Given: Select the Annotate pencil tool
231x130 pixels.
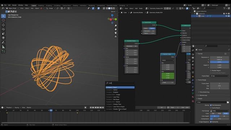Looking at the screenshot, I should pyautogui.click(x=3, y=43).
